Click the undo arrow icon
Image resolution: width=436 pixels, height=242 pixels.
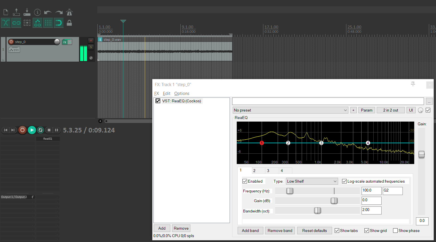pos(48,12)
